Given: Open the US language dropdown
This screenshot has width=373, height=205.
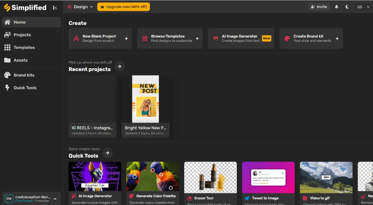Looking at the screenshot, I should [x=362, y=7].
